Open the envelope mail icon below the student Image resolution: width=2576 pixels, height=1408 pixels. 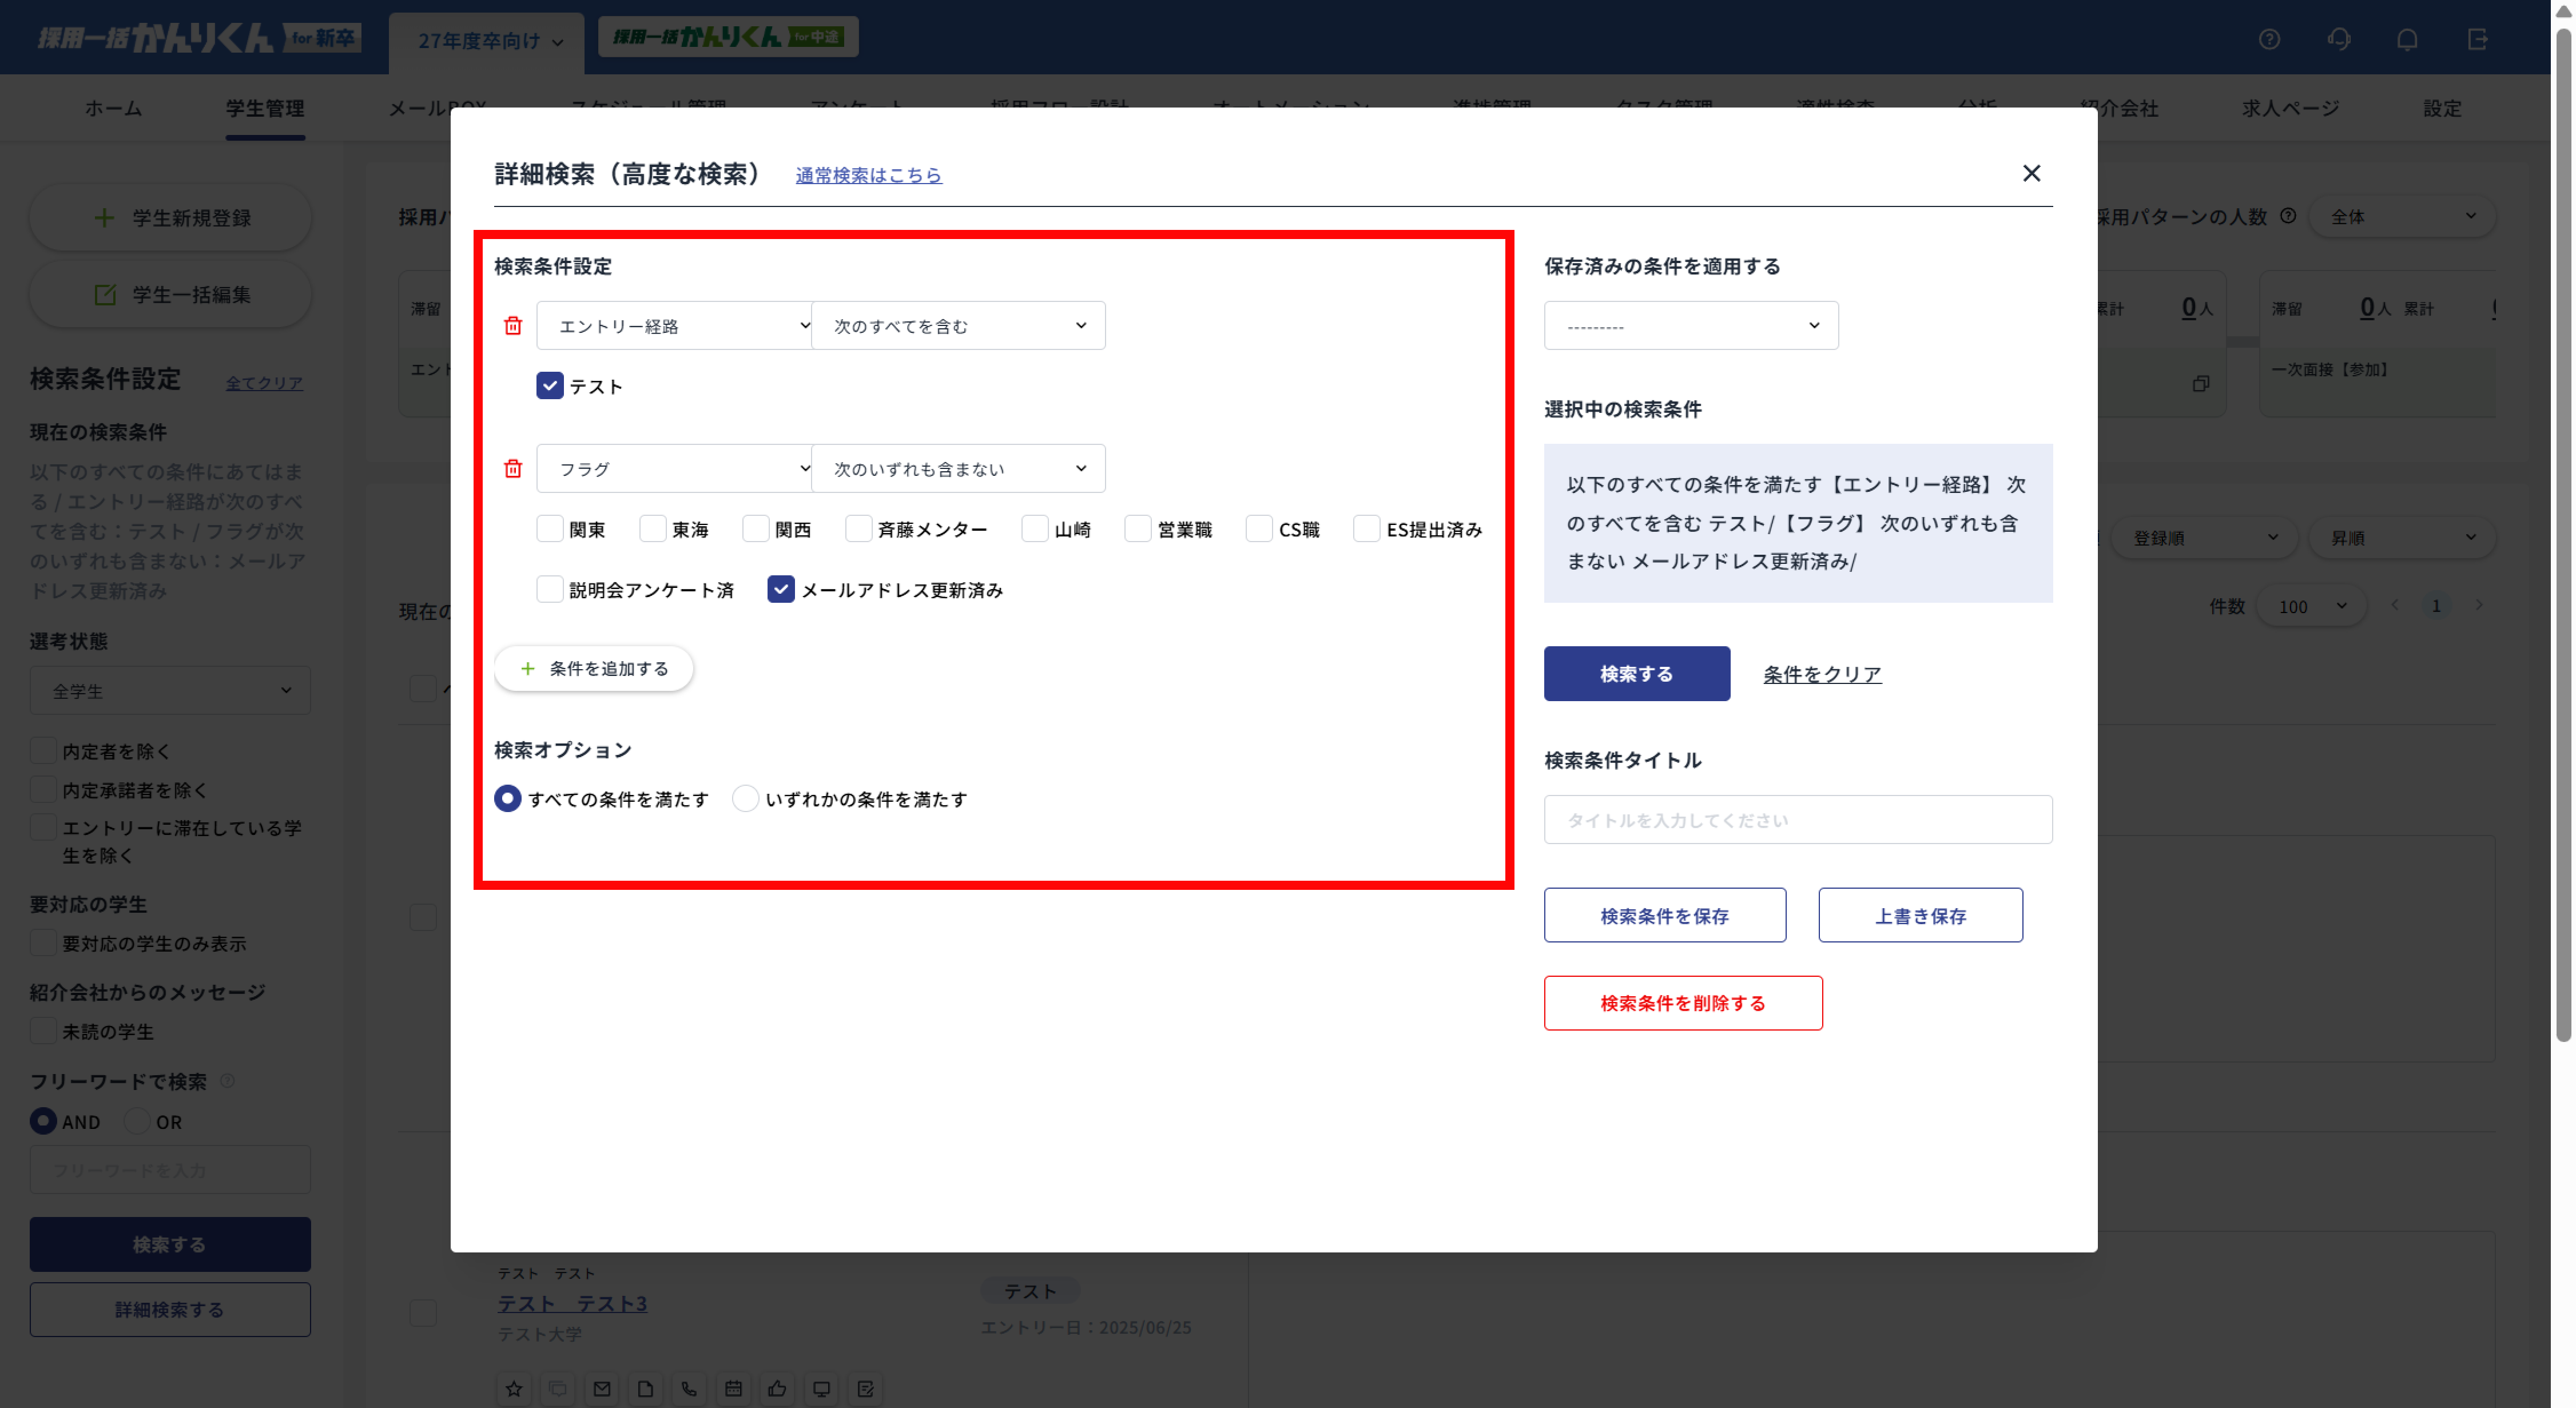pos(601,1389)
